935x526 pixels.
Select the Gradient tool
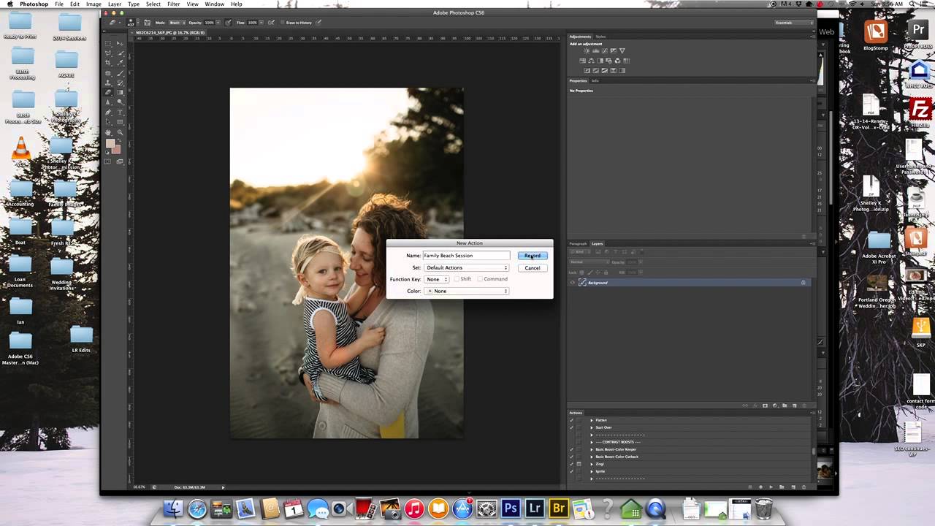pyautogui.click(x=120, y=92)
